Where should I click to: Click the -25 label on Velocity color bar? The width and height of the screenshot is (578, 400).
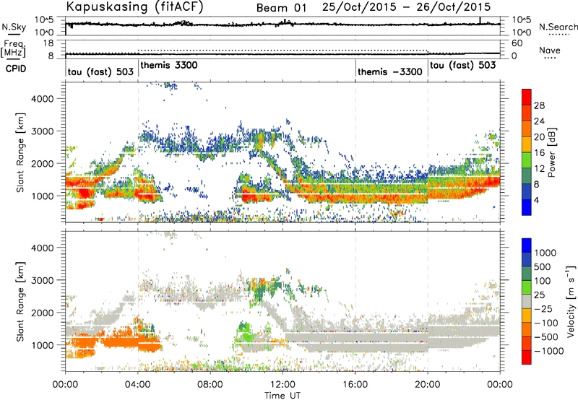pyautogui.click(x=543, y=309)
